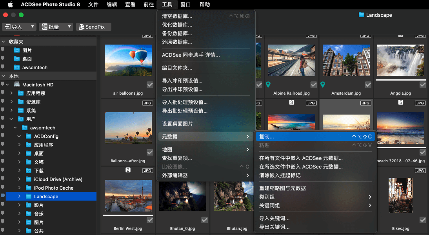This screenshot has width=429, height=235.
Task: Choose 清除嵌入挂起标记
Action: pos(315,175)
